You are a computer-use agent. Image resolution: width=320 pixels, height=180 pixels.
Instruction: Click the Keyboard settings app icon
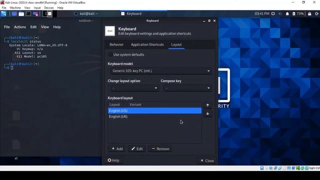(110, 31)
